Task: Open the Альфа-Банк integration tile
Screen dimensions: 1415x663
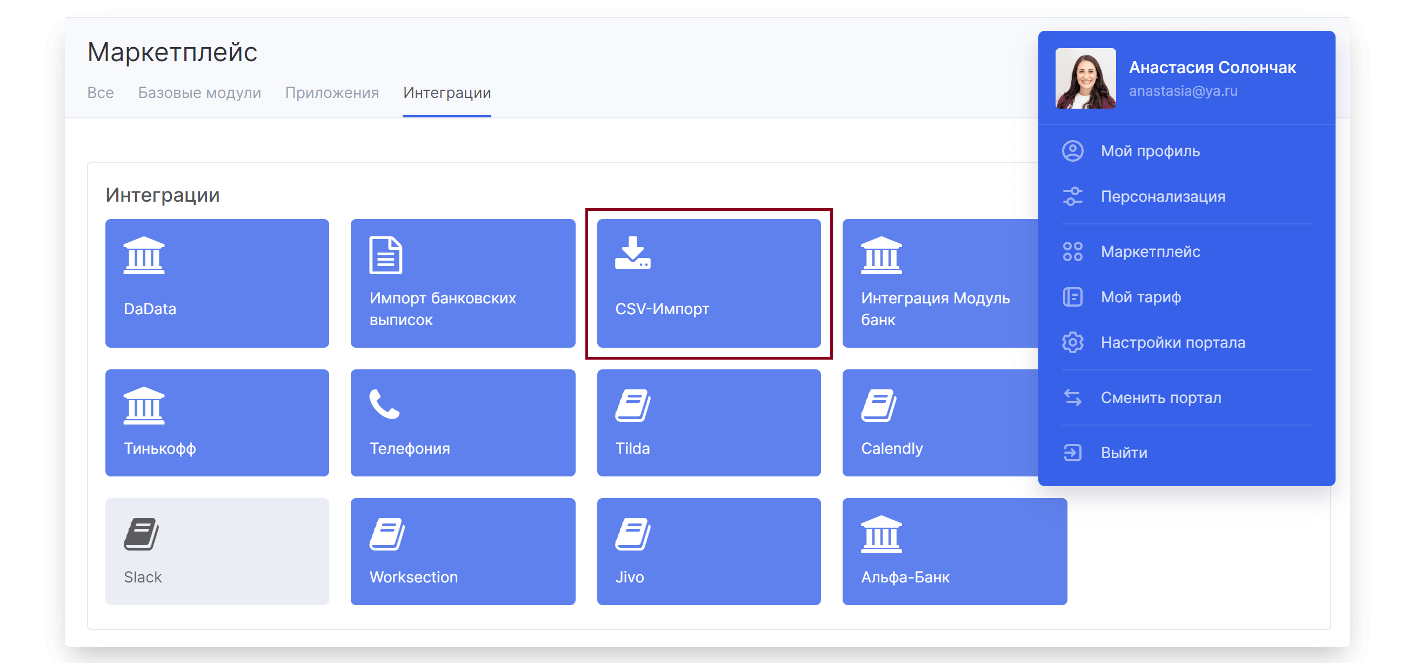Action: [x=954, y=552]
